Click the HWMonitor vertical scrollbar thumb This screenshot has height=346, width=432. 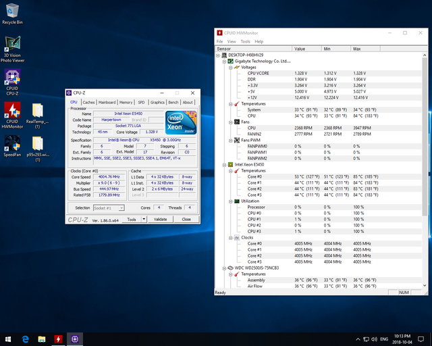point(425,137)
